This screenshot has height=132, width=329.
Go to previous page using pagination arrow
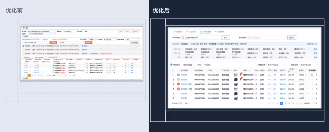click(x=273, y=104)
